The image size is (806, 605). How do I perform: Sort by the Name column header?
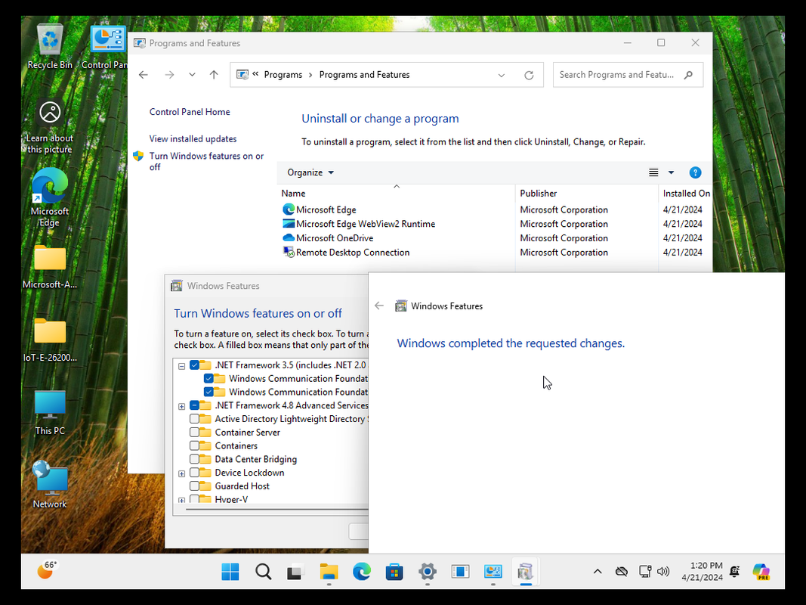click(x=397, y=194)
